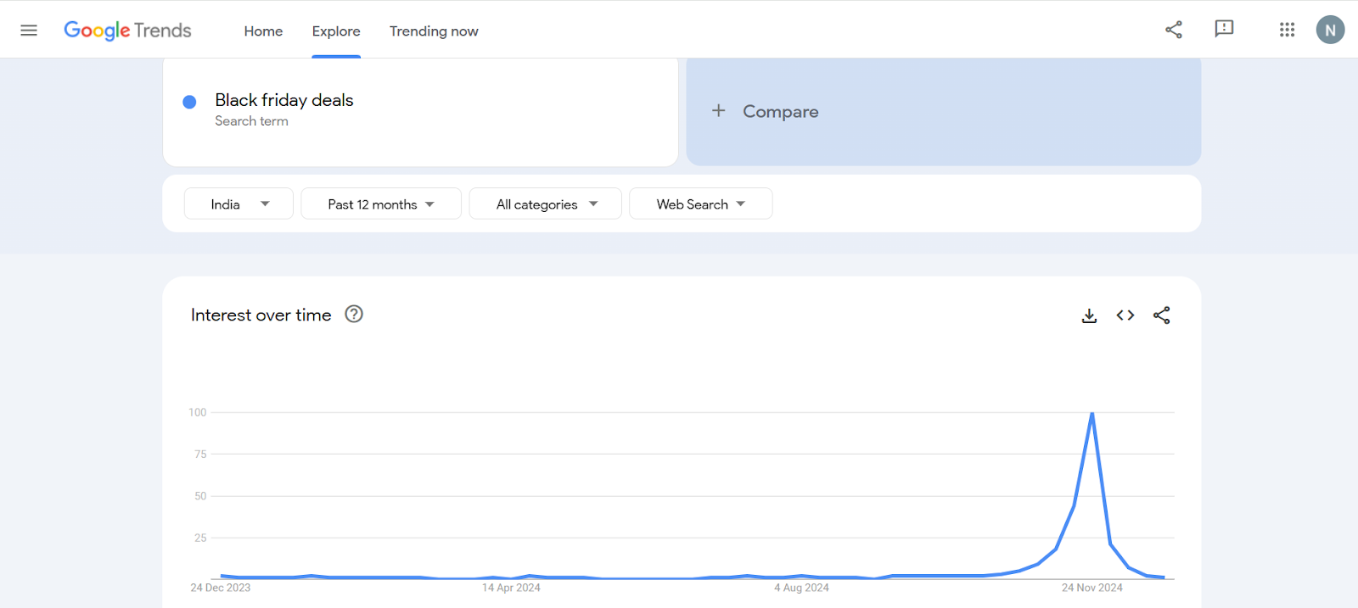The width and height of the screenshot is (1358, 608).
Task: Switch to Trending now tab
Action: point(434,31)
